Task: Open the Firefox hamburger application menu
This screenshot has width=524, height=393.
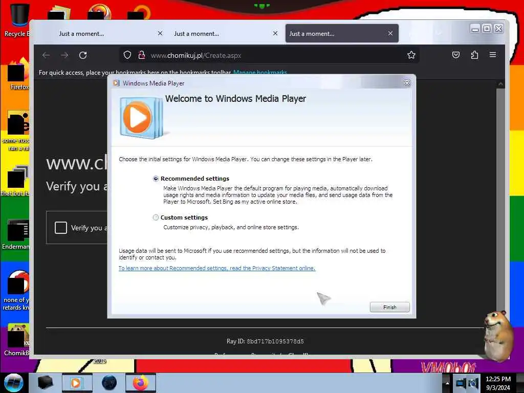Action: (x=493, y=55)
